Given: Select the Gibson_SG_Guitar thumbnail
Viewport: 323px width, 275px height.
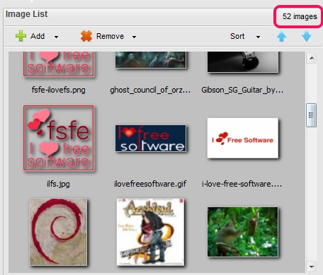Looking at the screenshot, I should click(243, 62).
